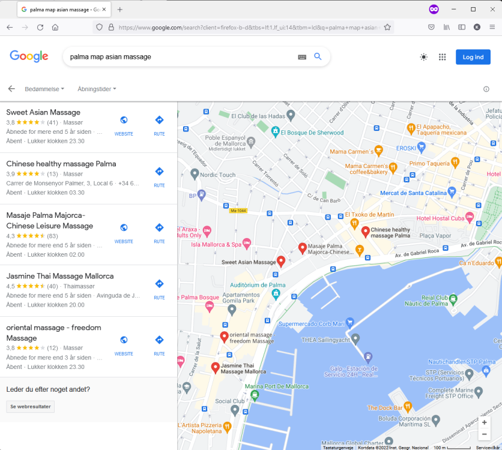Open the Firefox library icon
The width and height of the screenshot is (502, 450).
click(x=446, y=28)
